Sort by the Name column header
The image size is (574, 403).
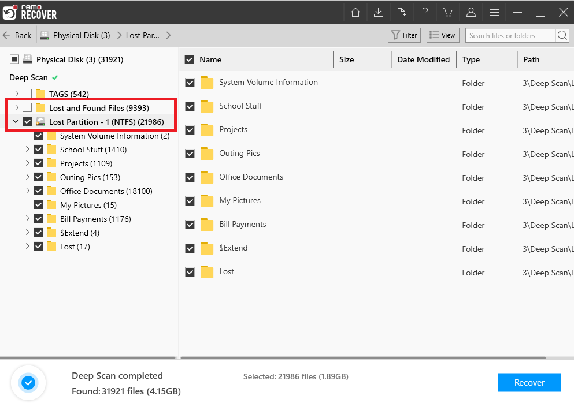coord(210,59)
